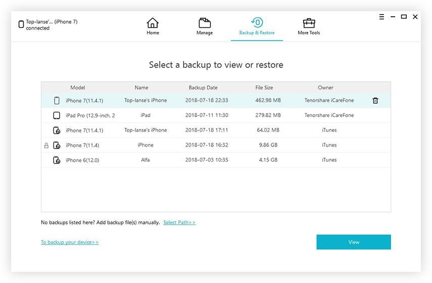Follow the 'To backup your device' link

point(70,242)
